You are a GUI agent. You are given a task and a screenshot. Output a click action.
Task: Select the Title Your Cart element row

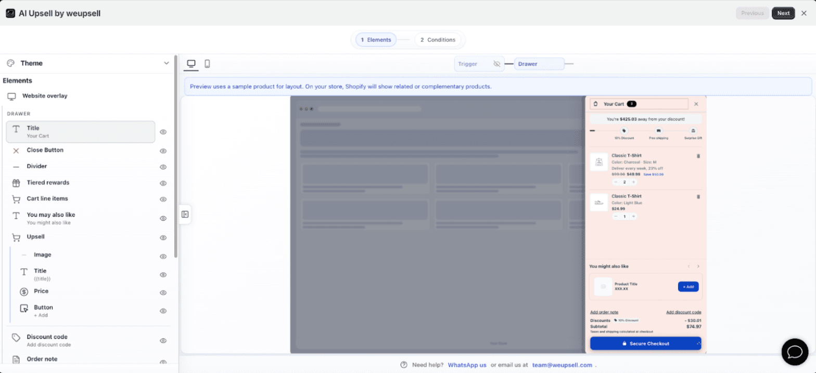point(81,132)
